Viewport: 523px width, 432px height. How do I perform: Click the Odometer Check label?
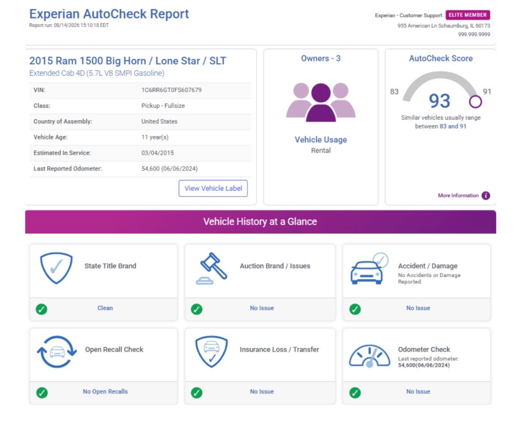point(424,349)
